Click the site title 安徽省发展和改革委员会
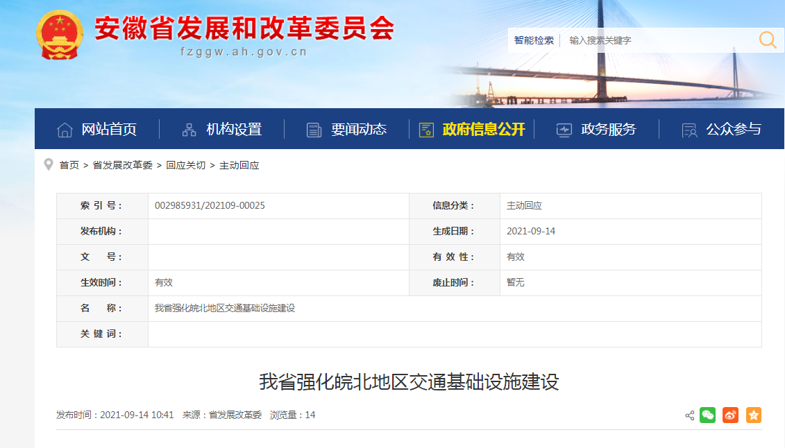The width and height of the screenshot is (785, 448). 245,28
